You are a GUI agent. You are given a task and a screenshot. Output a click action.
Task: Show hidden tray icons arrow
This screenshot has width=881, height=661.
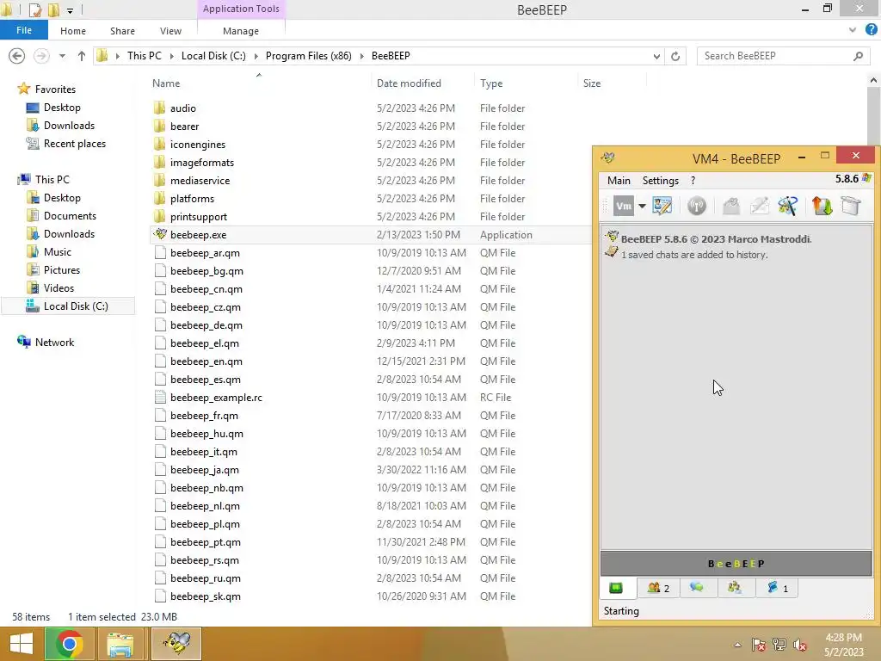click(737, 646)
